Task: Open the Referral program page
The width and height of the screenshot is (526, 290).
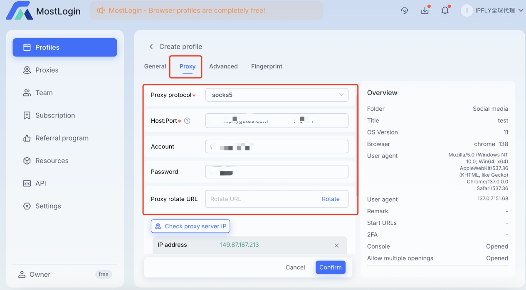Action: tap(62, 138)
